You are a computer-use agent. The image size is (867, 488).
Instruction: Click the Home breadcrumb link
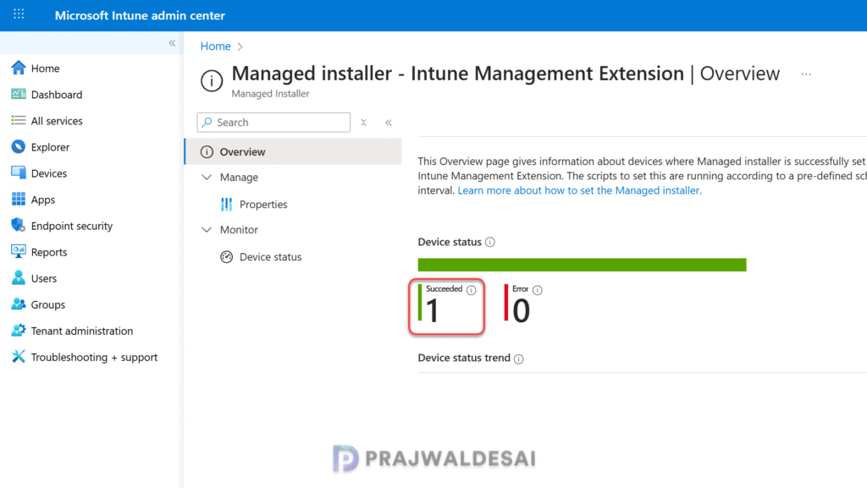(x=216, y=47)
